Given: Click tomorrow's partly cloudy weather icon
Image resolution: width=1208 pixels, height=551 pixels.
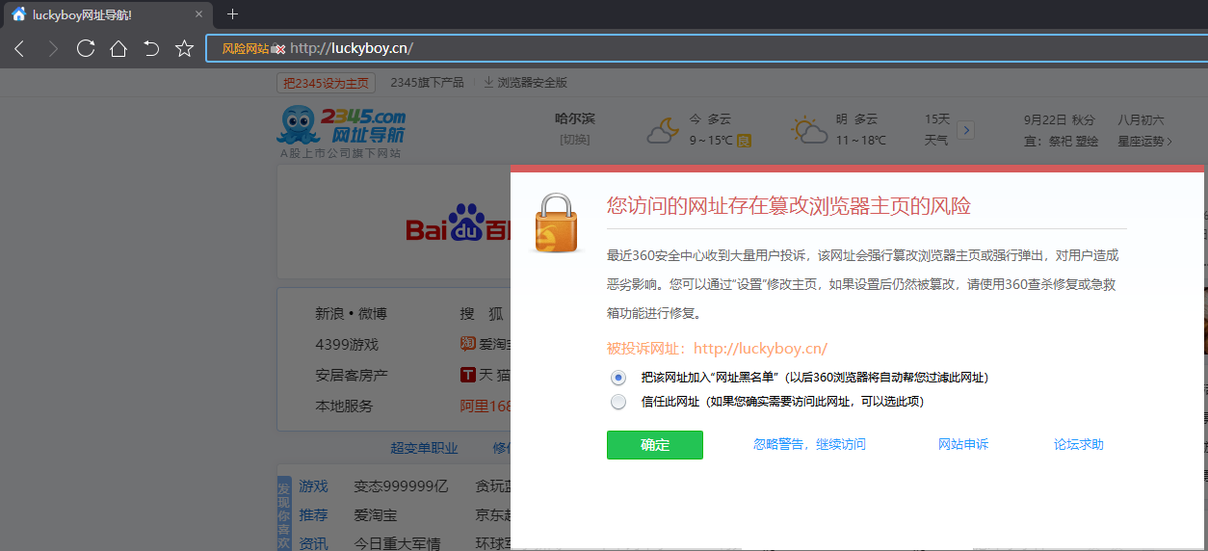Looking at the screenshot, I should [x=809, y=130].
